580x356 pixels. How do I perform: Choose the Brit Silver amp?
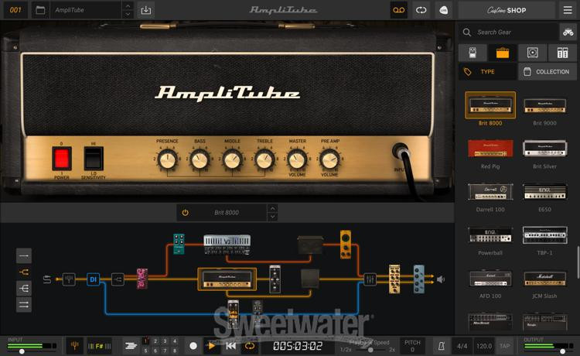[544, 148]
